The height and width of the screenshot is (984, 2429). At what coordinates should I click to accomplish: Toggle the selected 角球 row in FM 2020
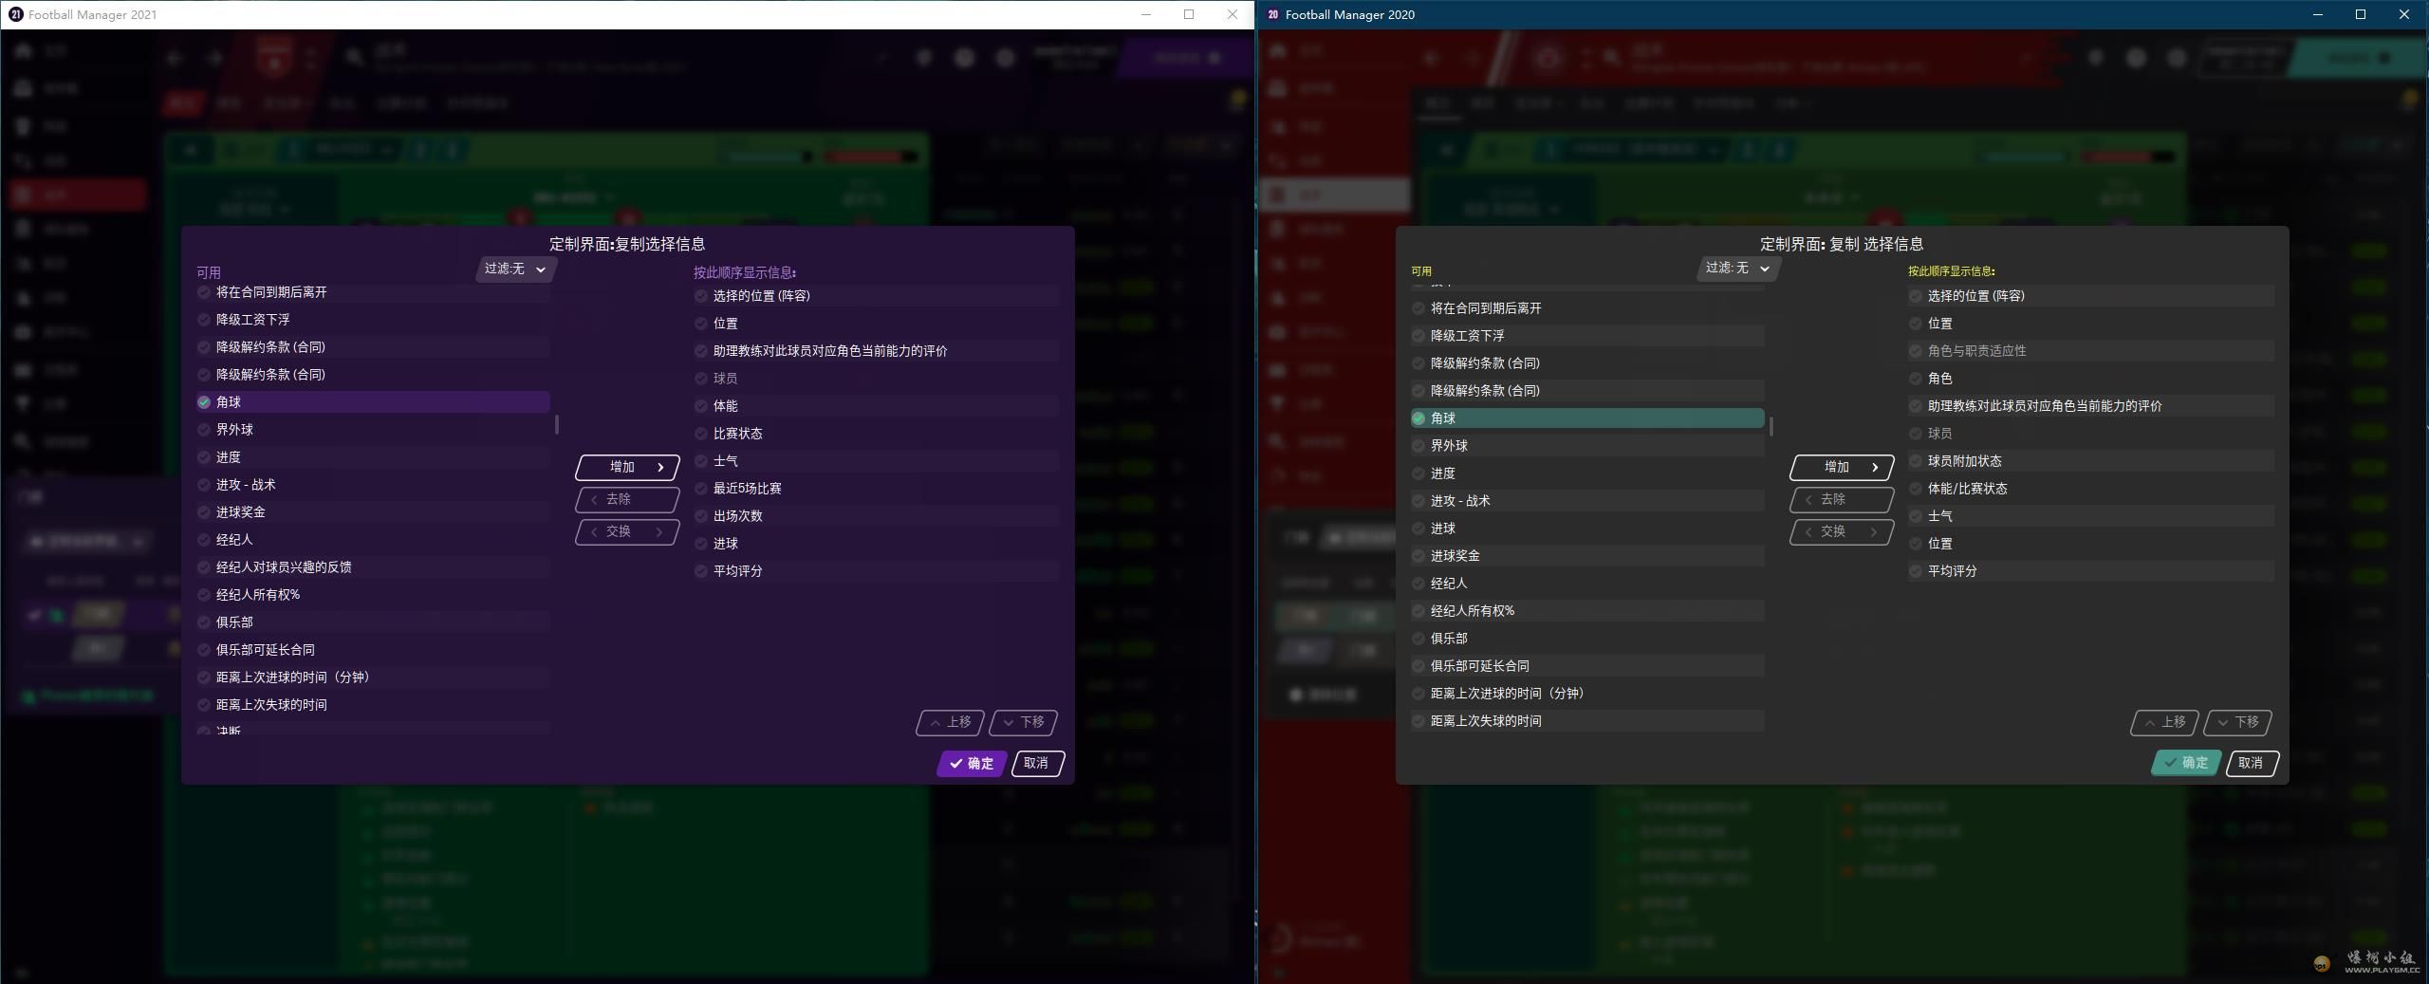click(1587, 418)
